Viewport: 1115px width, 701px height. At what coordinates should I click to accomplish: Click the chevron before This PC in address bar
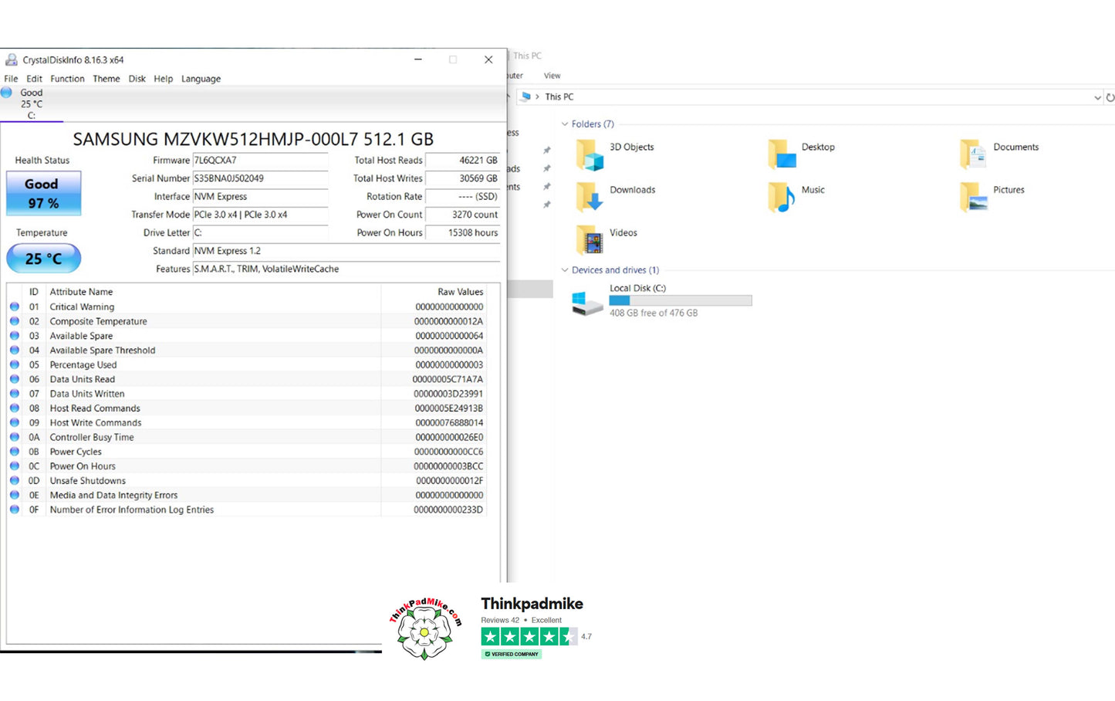tap(537, 97)
